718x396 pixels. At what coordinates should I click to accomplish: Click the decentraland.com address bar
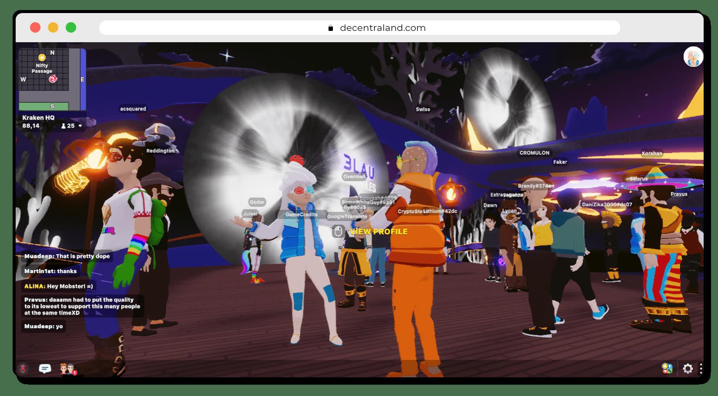[359, 28]
